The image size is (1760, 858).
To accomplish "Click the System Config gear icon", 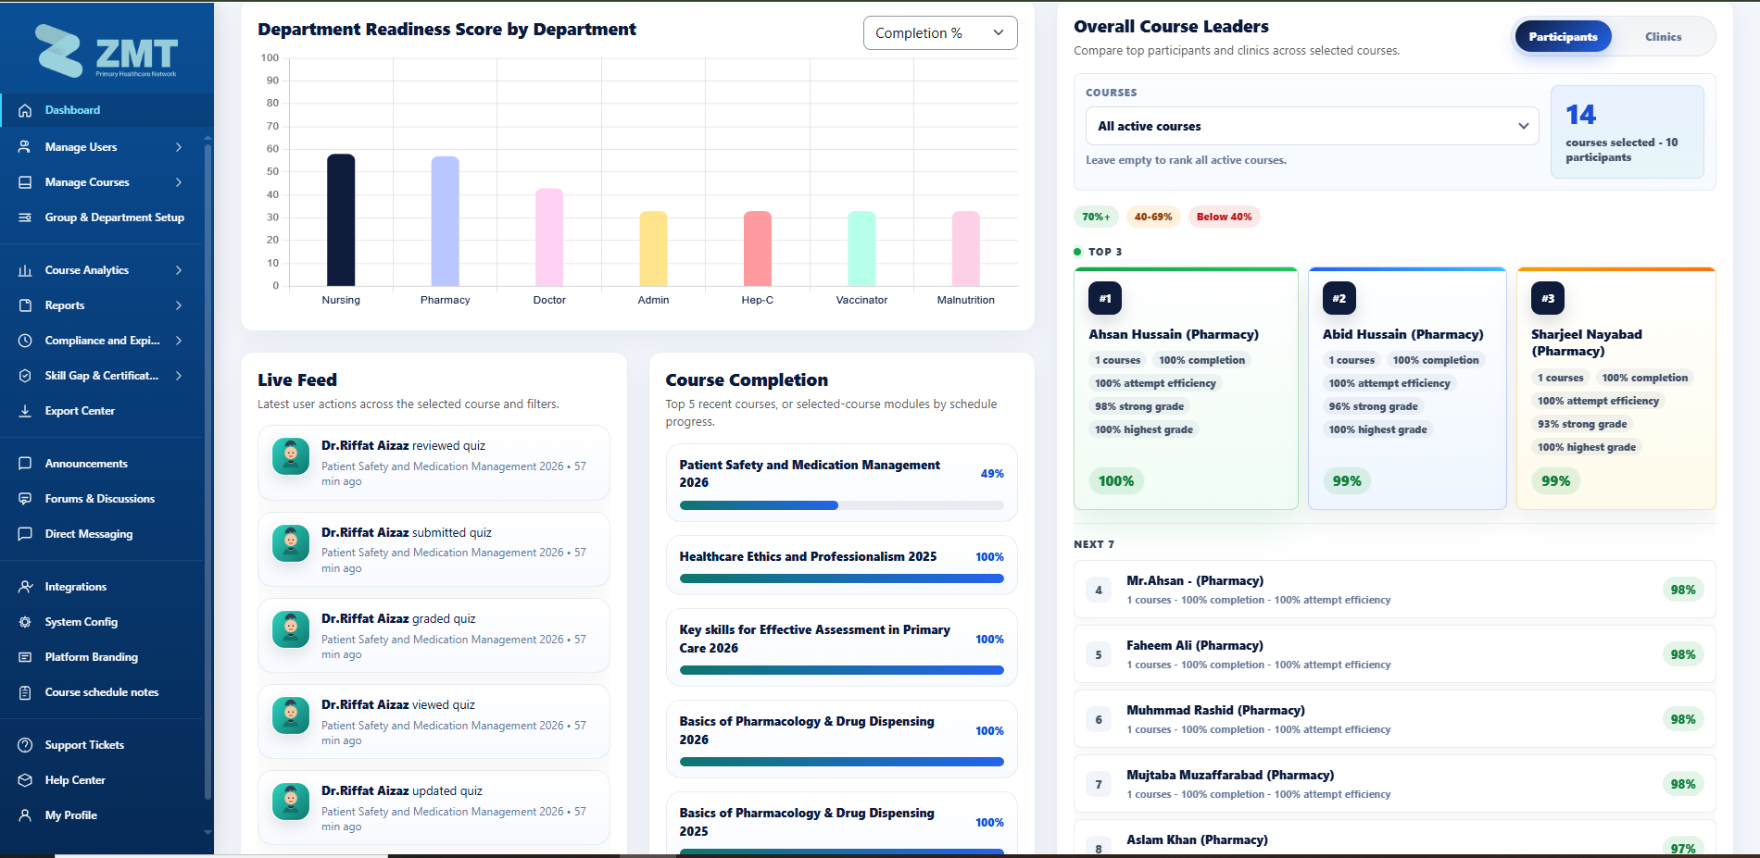I will [x=25, y=622].
